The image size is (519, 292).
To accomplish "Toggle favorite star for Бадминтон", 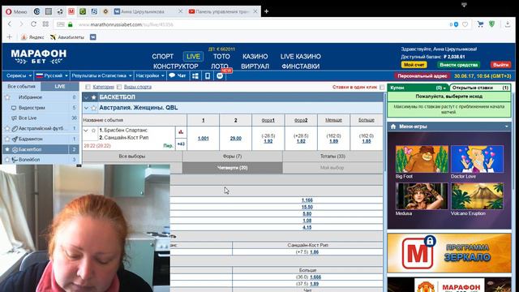I will coord(7,139).
